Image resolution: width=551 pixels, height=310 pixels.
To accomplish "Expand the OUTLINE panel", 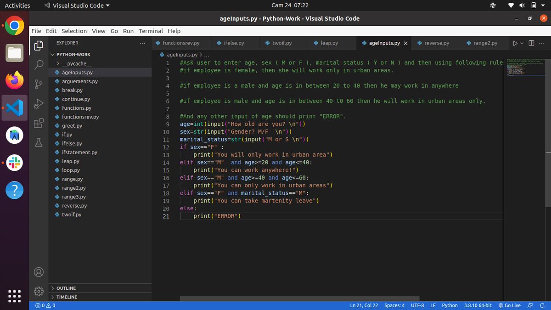I will click(x=100, y=288).
